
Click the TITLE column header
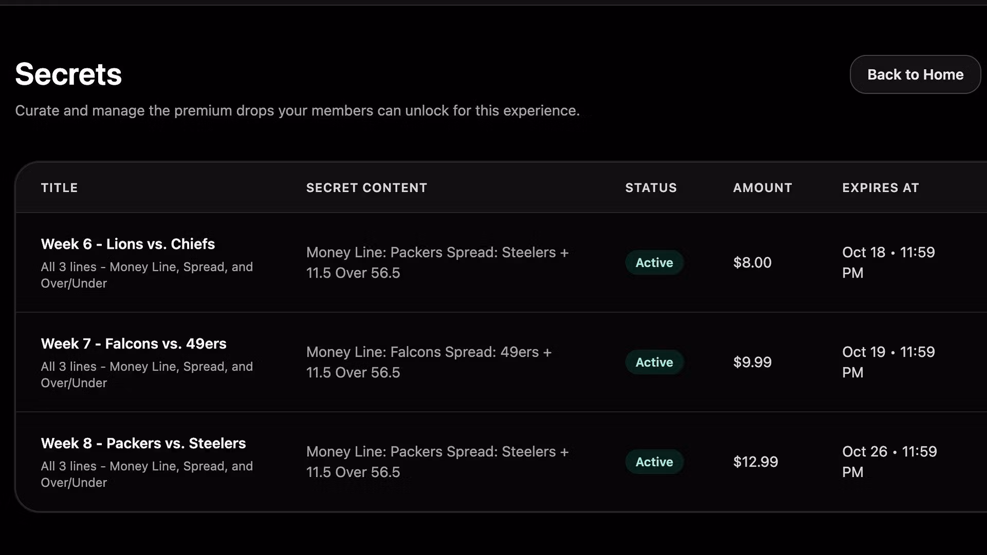point(59,188)
